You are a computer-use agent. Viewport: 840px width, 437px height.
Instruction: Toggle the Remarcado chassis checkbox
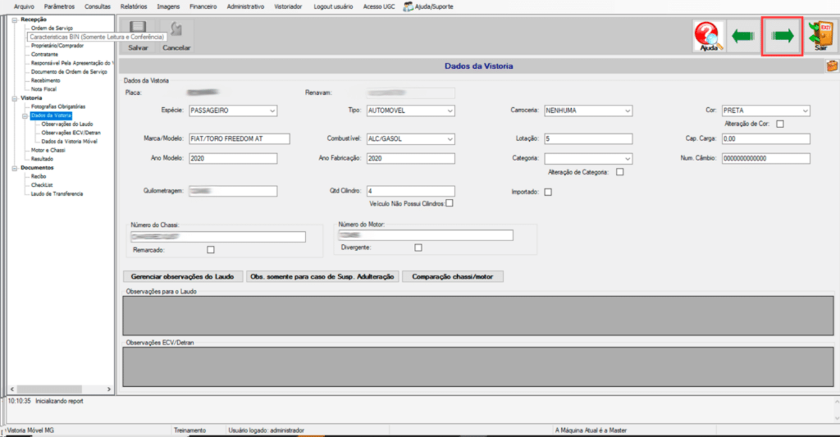(211, 250)
